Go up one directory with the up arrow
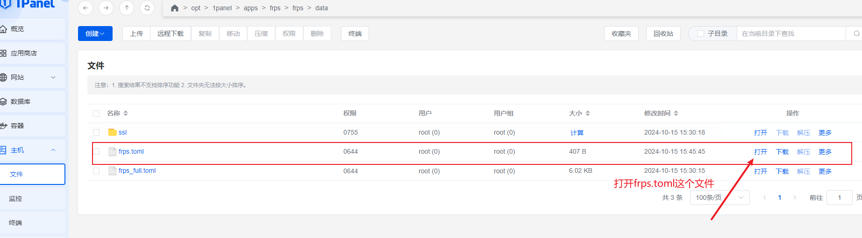 (127, 8)
